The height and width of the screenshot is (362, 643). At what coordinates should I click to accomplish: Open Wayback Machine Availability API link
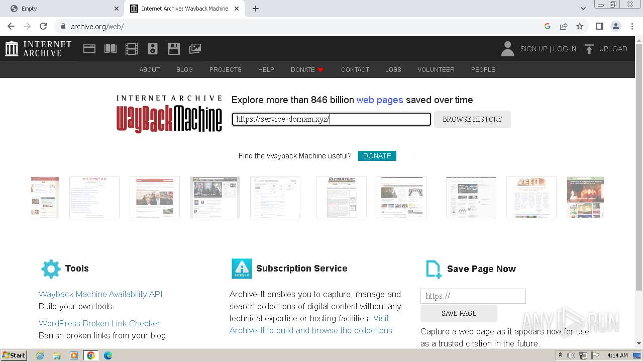(100, 294)
